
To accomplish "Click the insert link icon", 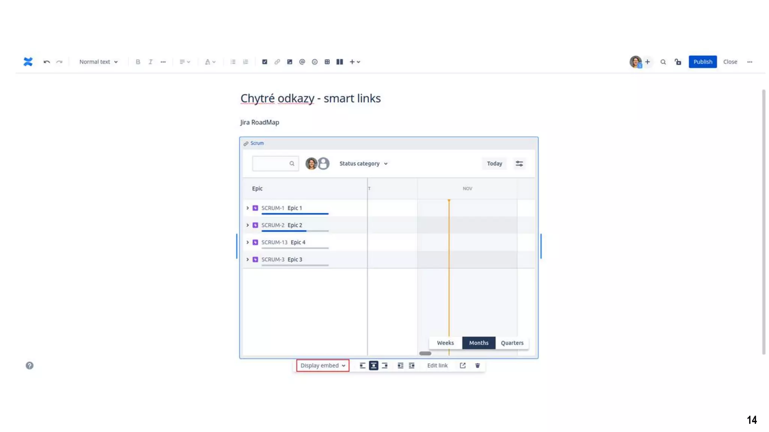I will (277, 62).
